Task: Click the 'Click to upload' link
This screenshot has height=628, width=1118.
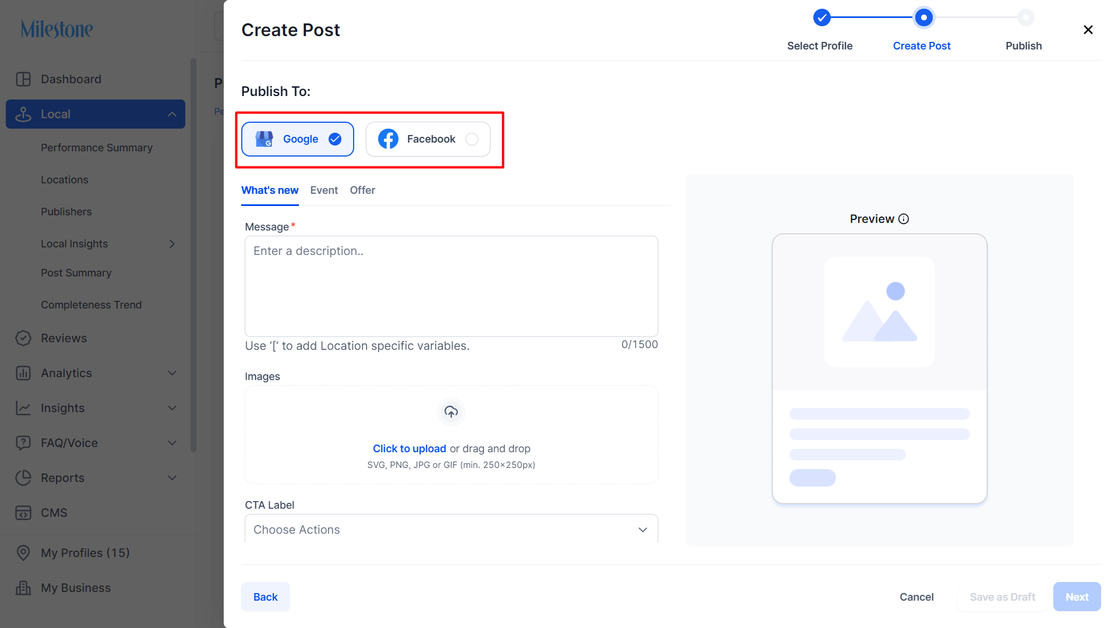Action: tap(410, 449)
